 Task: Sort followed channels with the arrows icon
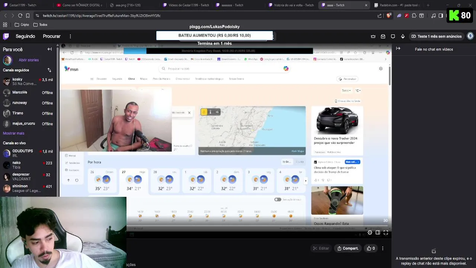point(49,70)
